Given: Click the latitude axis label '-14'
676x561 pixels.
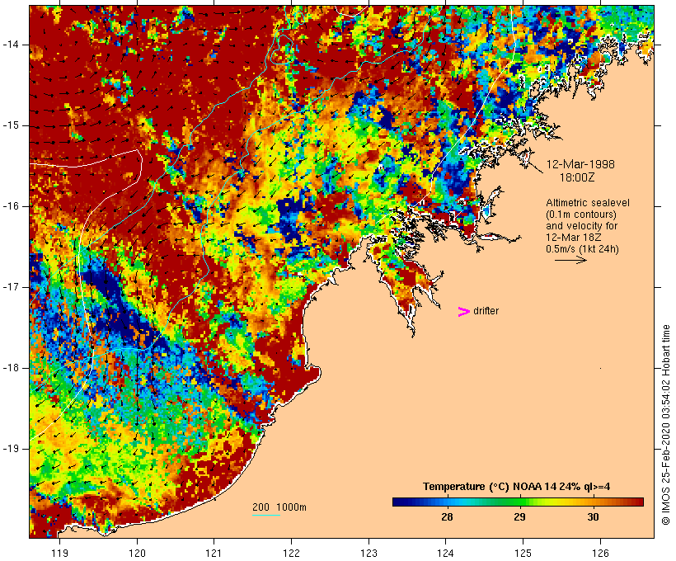Looking at the screenshot, I should [x=11, y=45].
